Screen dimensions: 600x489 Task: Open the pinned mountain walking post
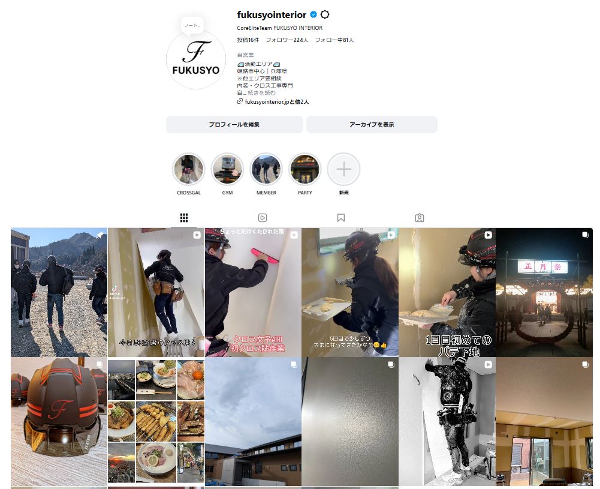click(59, 293)
